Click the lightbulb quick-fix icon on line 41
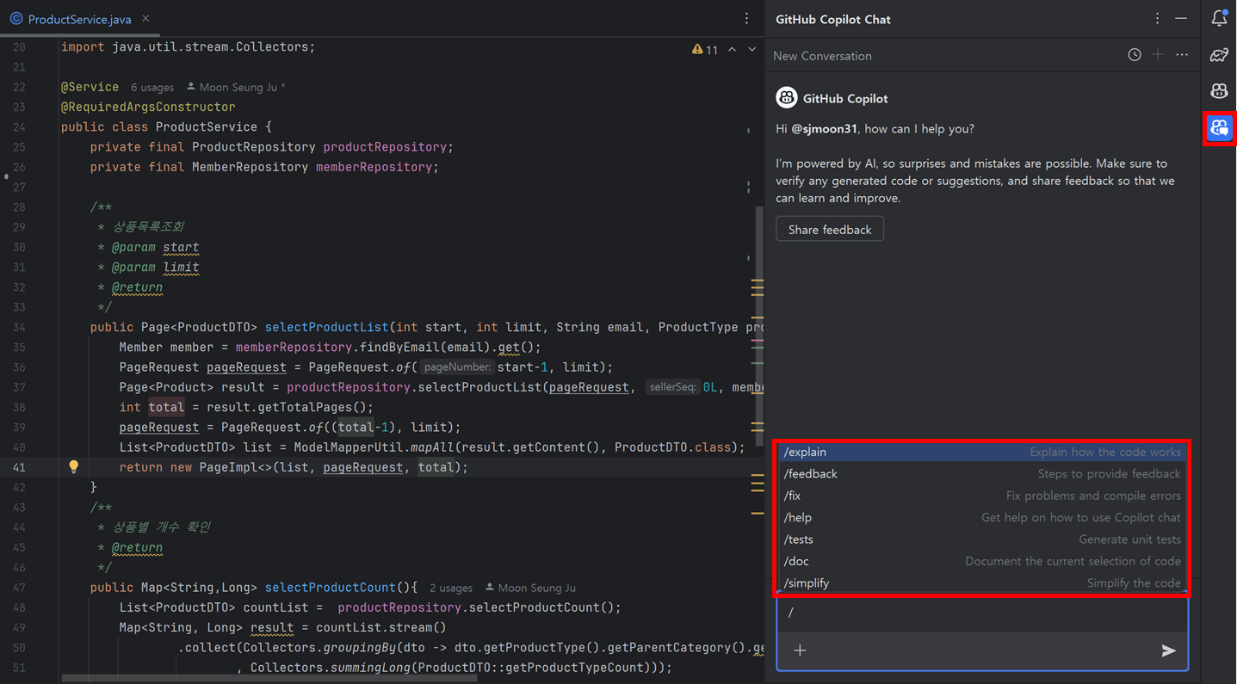 74,466
